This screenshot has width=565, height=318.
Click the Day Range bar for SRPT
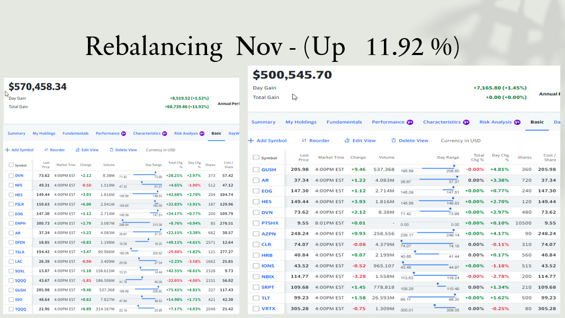click(430, 287)
